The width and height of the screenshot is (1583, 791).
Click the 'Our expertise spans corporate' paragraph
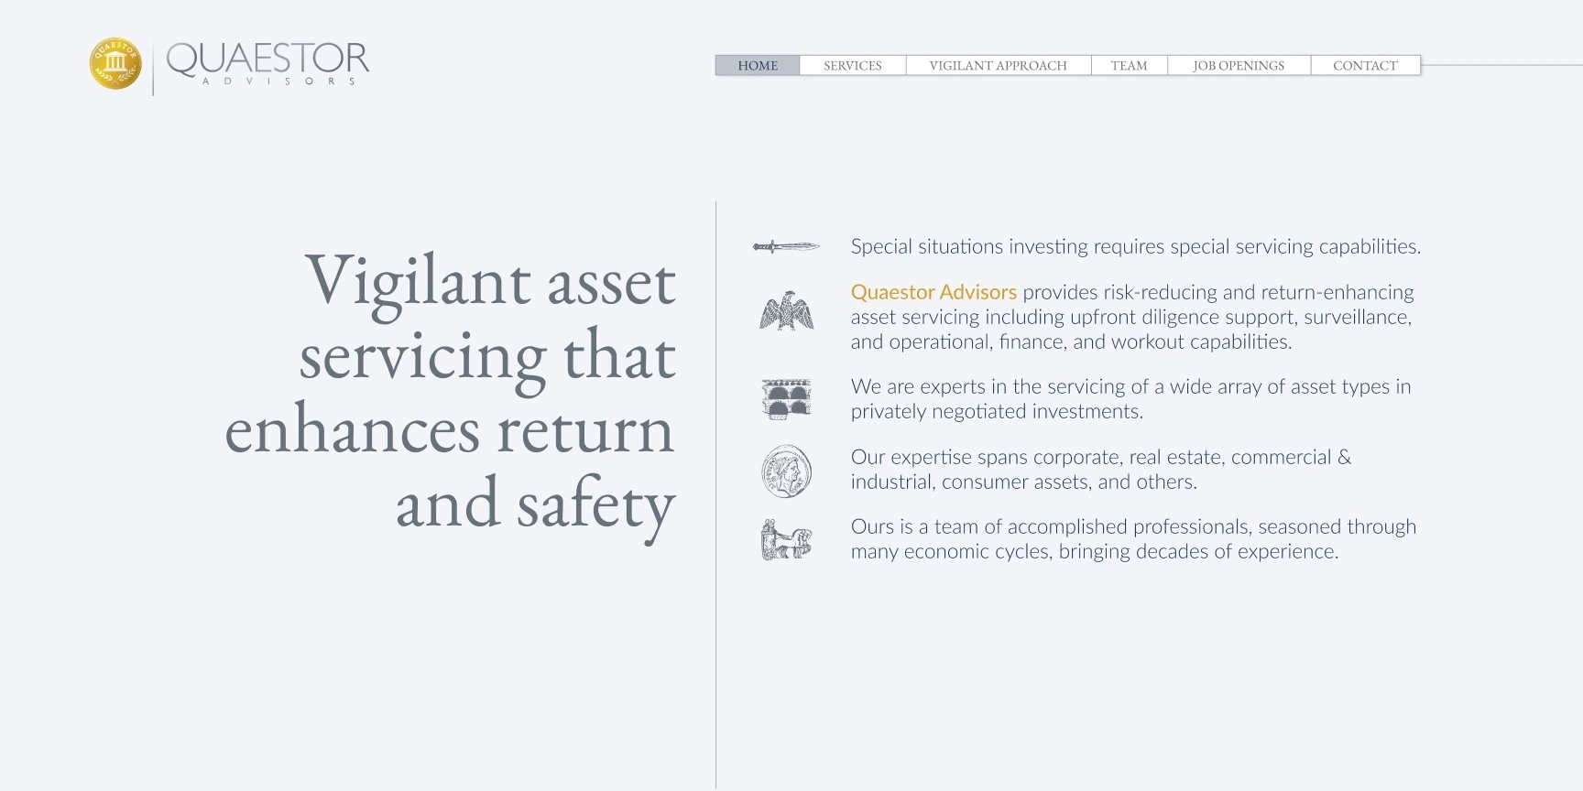[x=1100, y=470]
